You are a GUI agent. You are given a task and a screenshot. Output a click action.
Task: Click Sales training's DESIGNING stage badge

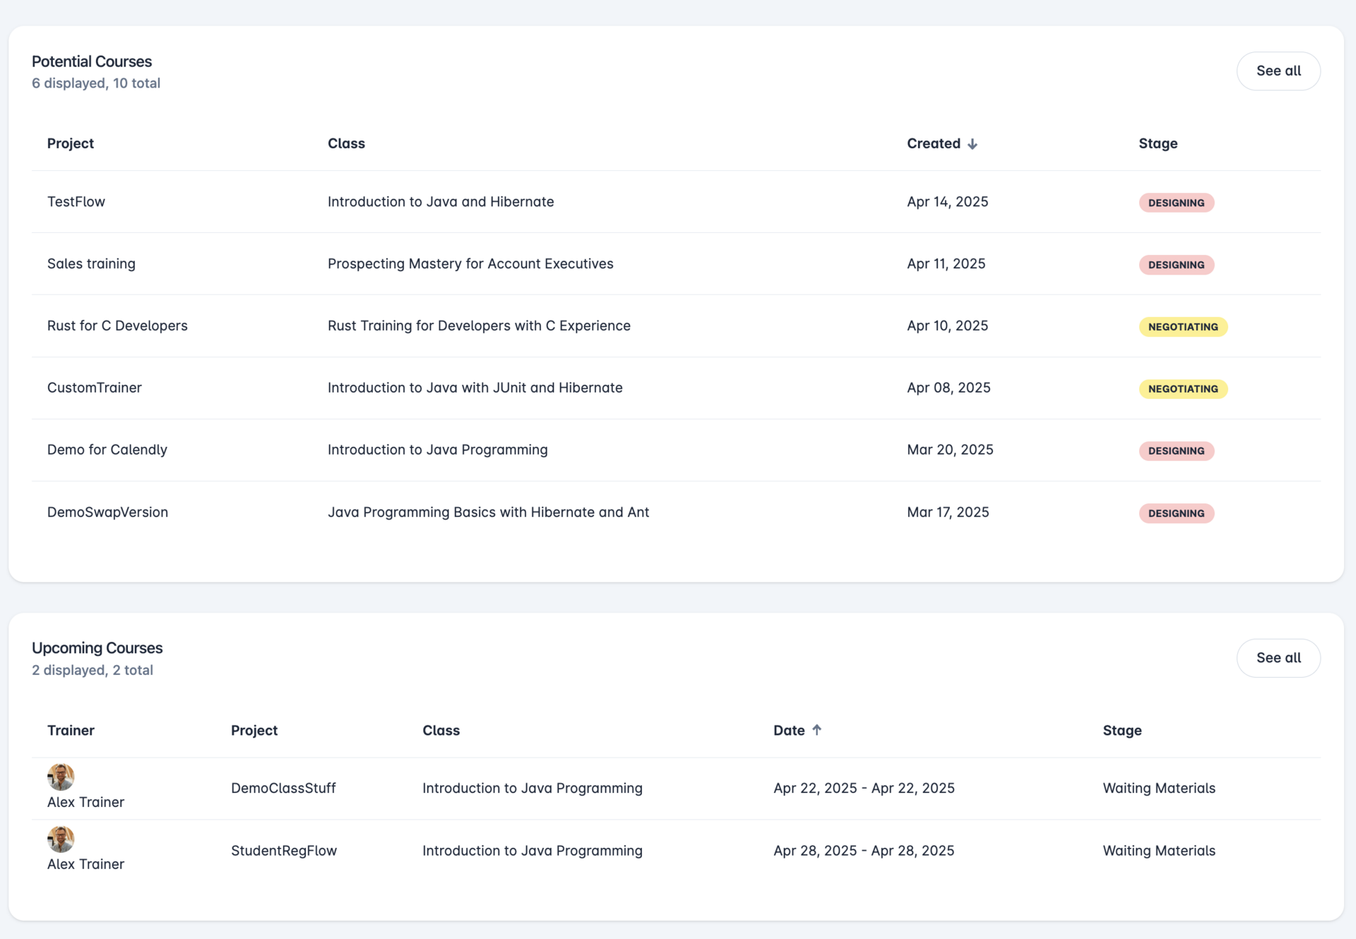(x=1176, y=265)
